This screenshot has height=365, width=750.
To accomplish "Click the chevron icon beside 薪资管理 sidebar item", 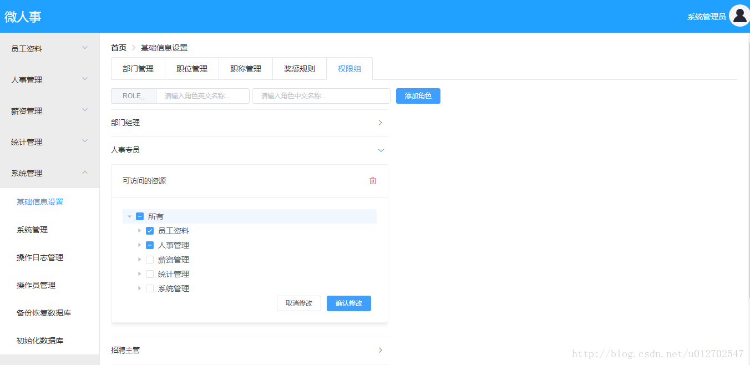I will [85, 110].
